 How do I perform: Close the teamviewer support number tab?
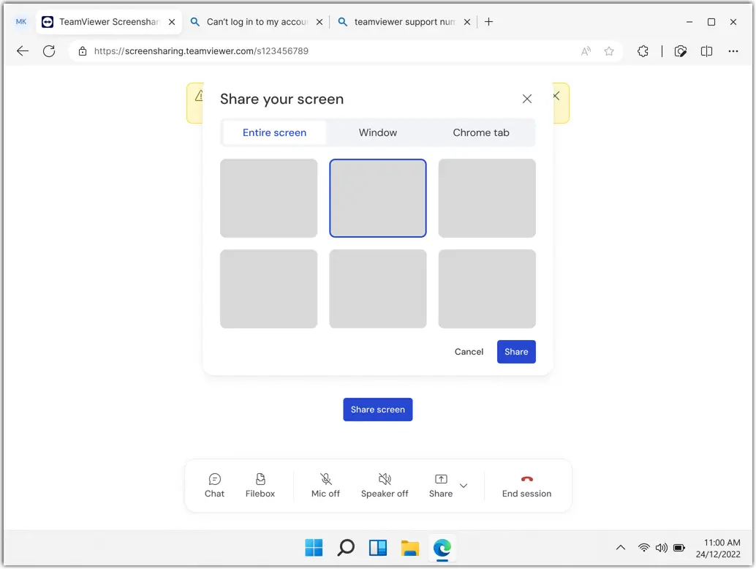click(466, 22)
